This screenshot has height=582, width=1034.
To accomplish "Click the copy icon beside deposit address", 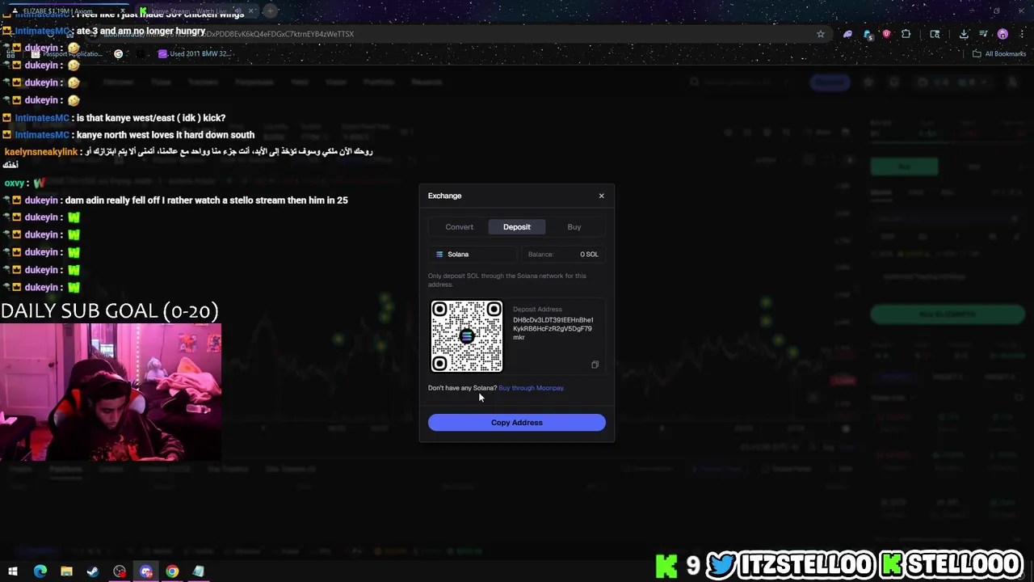I will (595, 365).
